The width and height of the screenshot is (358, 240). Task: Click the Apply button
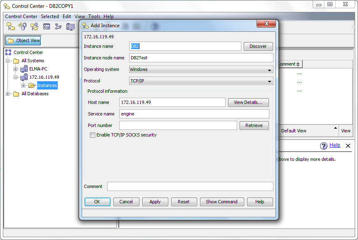tap(155, 202)
